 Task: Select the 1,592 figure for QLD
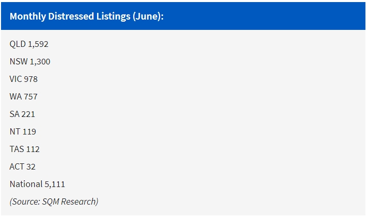[38, 44]
